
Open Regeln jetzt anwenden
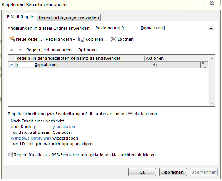coord(50,50)
